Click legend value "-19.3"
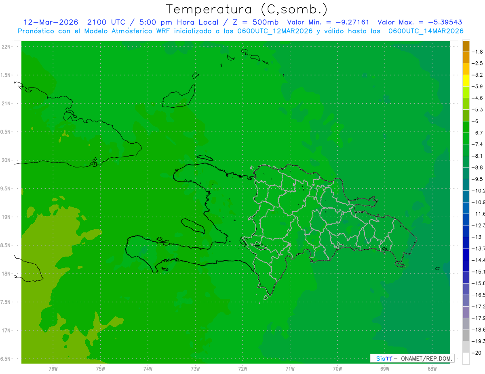485x374 pixels. point(479,341)
